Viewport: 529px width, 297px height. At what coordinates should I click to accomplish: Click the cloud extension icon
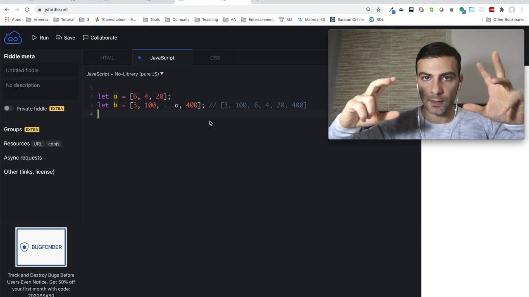401,9
